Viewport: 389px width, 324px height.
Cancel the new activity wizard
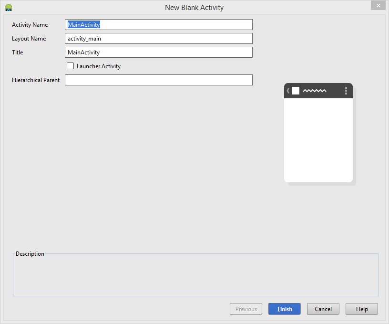pos(323,309)
